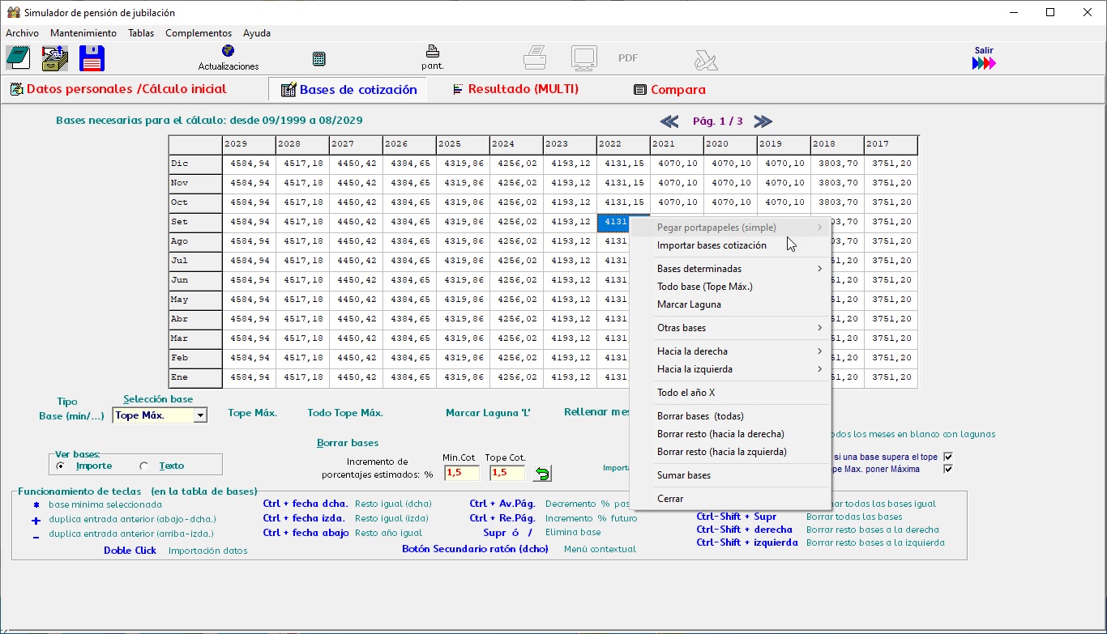Switch to Bases de cotización tab
Screen dimensions: 1107x634
[x=348, y=90]
